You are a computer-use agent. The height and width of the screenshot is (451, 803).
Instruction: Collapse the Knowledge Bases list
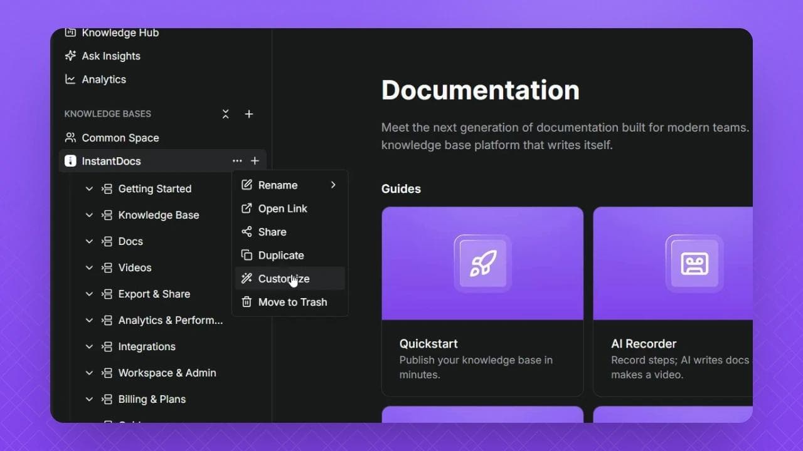[x=225, y=114]
